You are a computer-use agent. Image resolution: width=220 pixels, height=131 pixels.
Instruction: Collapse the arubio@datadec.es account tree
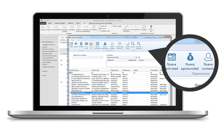click(42, 42)
